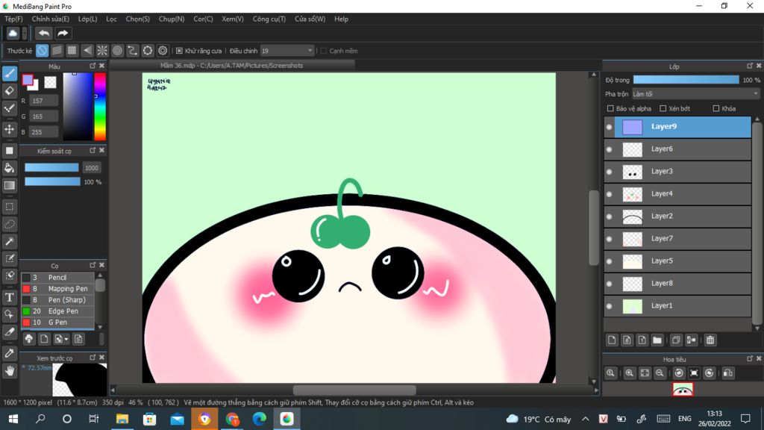Screen dimensions: 764x430
Task: Hide Layer1 visibility dot
Action: [609, 306]
